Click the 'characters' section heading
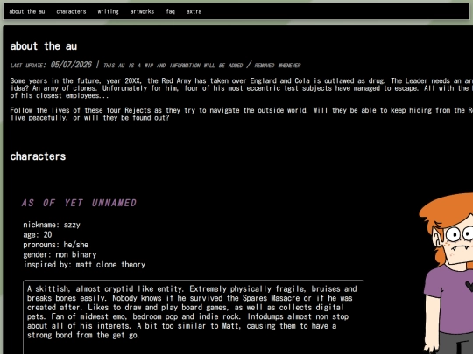The width and height of the screenshot is (473, 354). [x=38, y=156]
